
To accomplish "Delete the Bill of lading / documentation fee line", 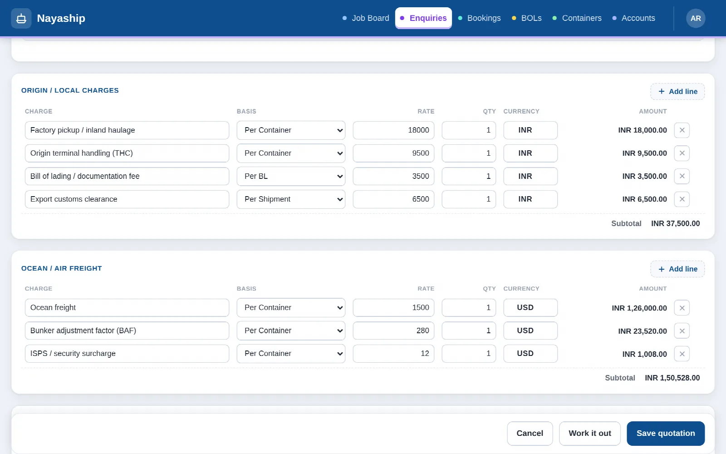I will tap(682, 176).
